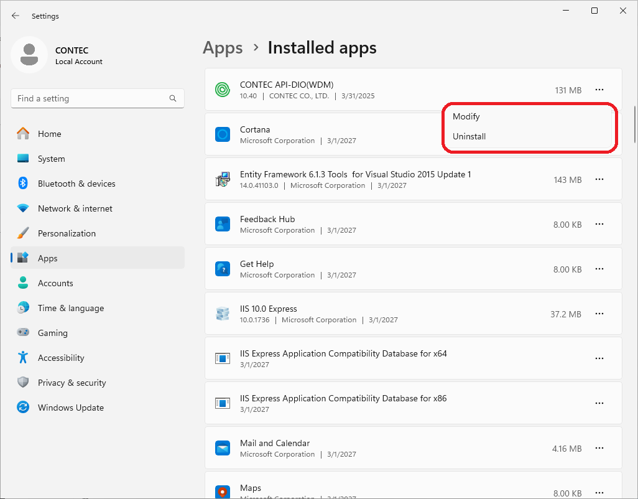The image size is (638, 499).
Task: Click the 37.2 MB size value
Action: (566, 314)
